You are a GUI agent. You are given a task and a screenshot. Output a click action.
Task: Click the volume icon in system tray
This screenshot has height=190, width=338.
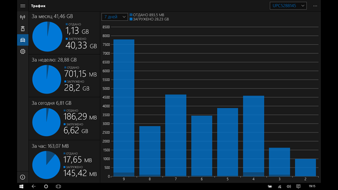click(x=289, y=186)
